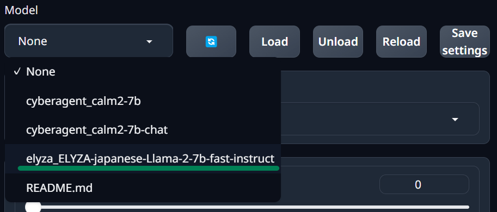
Task: Choose the cyberagent_calm2-7b-chat model
Action: (x=143, y=130)
